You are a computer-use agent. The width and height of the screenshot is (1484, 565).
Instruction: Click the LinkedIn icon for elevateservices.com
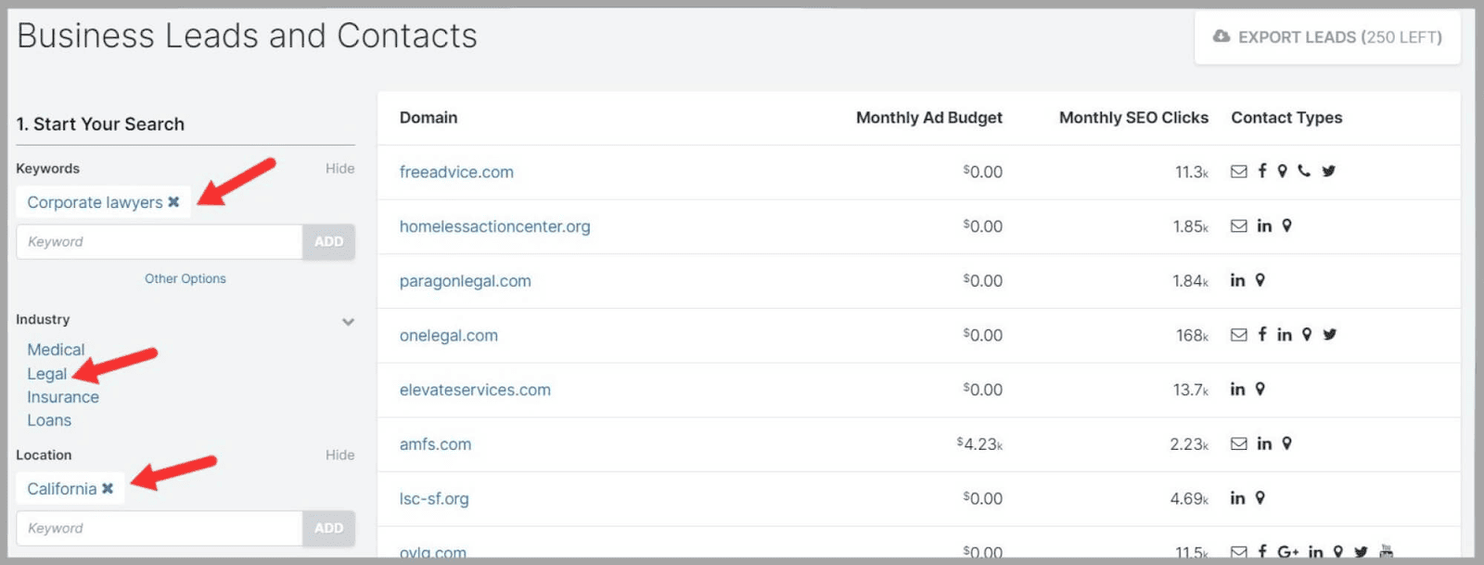click(x=1237, y=390)
